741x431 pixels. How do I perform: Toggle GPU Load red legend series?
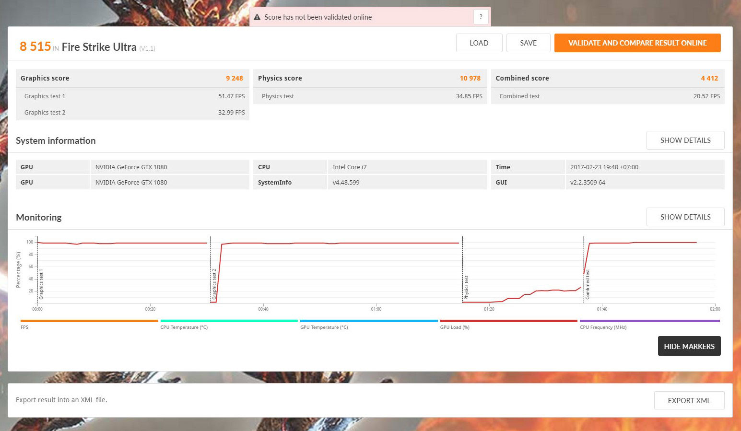[508, 321]
